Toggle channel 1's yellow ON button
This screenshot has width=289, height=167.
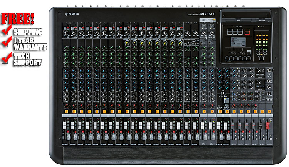coord(66,111)
